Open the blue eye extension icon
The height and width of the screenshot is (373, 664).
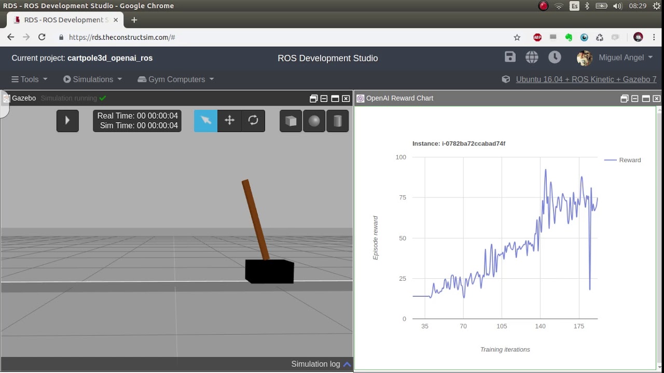point(584,37)
